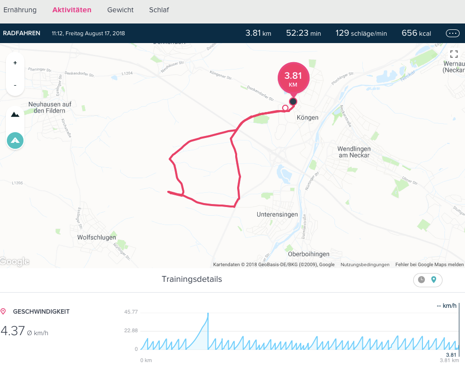465x367 pixels.
Task: Click the route start circle marker
Action: tap(285, 108)
